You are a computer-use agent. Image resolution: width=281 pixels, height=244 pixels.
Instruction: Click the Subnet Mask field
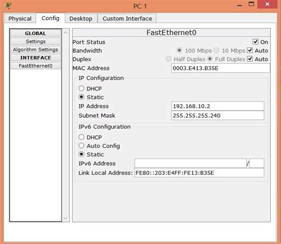[x=218, y=115]
